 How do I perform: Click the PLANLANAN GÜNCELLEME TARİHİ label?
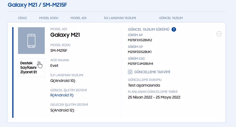click(153, 92)
